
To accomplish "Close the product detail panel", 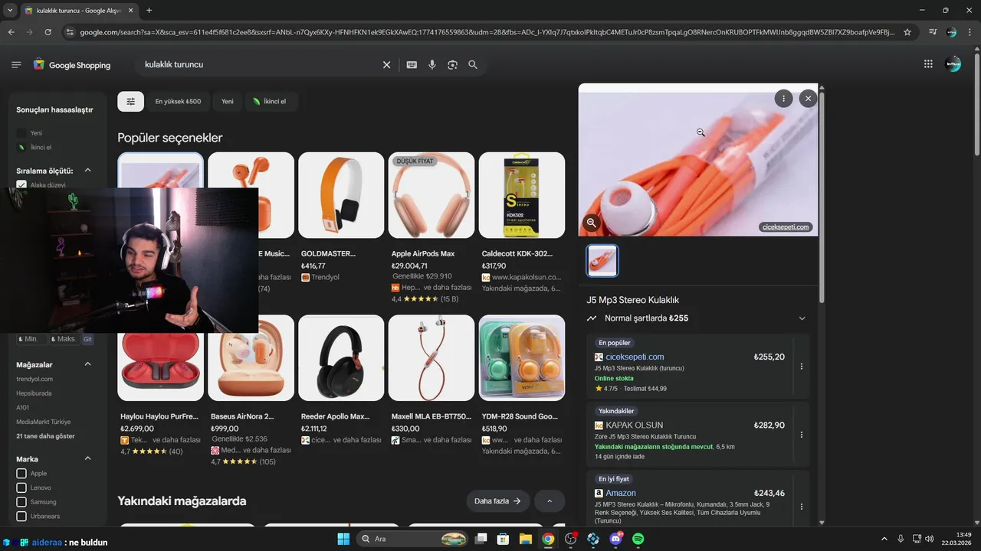I will pos(808,98).
